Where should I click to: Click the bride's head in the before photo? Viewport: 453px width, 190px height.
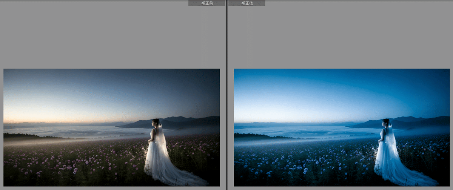coord(156,123)
